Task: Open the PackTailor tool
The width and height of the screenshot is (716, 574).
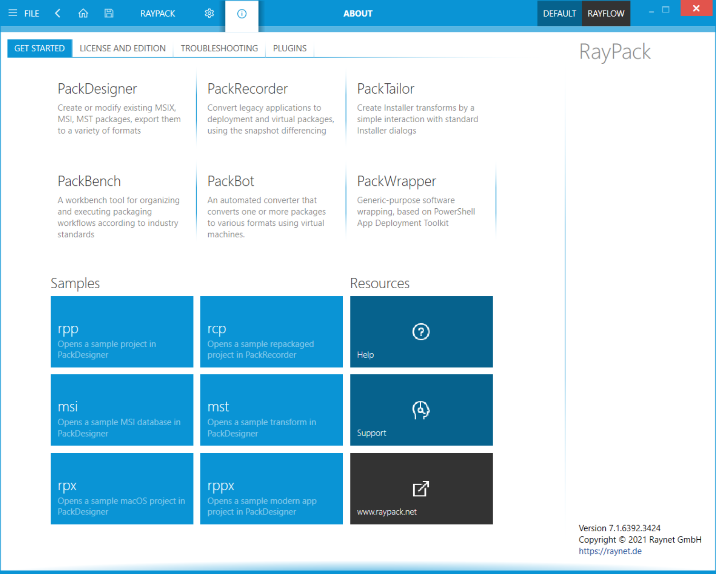Action: coord(421,108)
